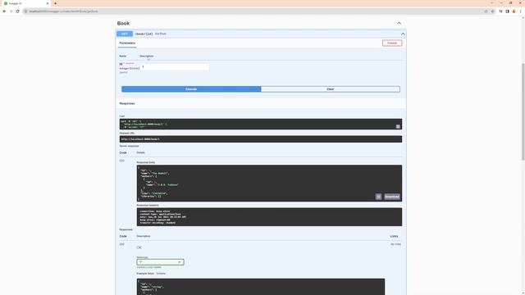This screenshot has height=295, width=525.
Task: Click the 'OK' response description
Action: [139, 247]
